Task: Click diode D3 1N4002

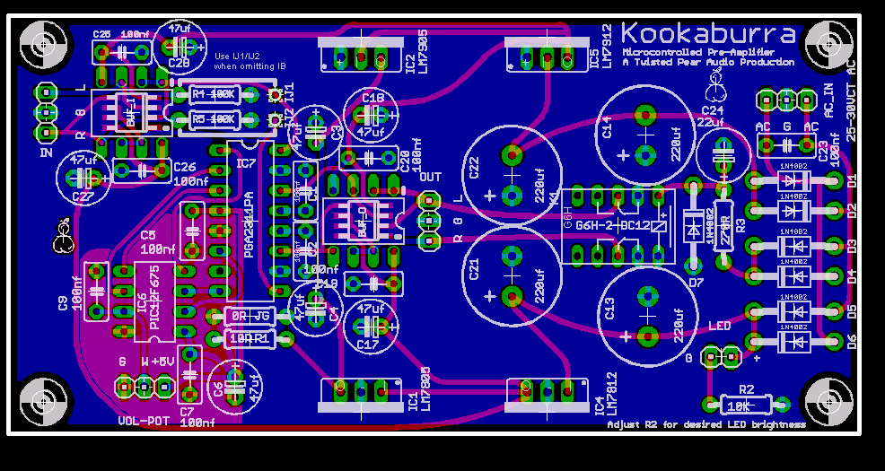Action: (x=793, y=246)
